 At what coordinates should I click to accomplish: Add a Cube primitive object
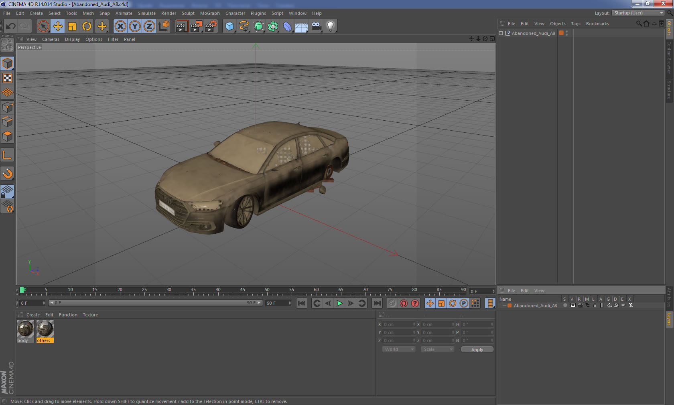click(x=229, y=26)
